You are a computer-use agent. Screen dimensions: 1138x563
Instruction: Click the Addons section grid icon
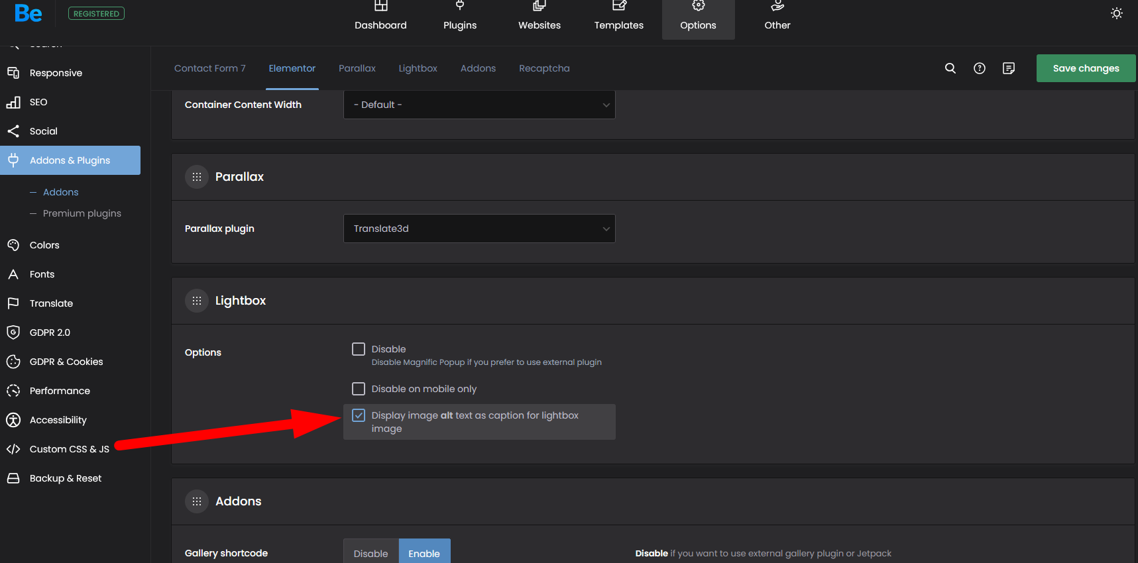[197, 501]
